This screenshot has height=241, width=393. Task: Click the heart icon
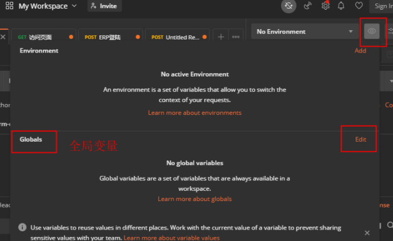359,6
